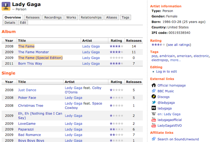This screenshot has width=212, height=142.
Task: Open the LoveGame single
Action: coord(27,124)
